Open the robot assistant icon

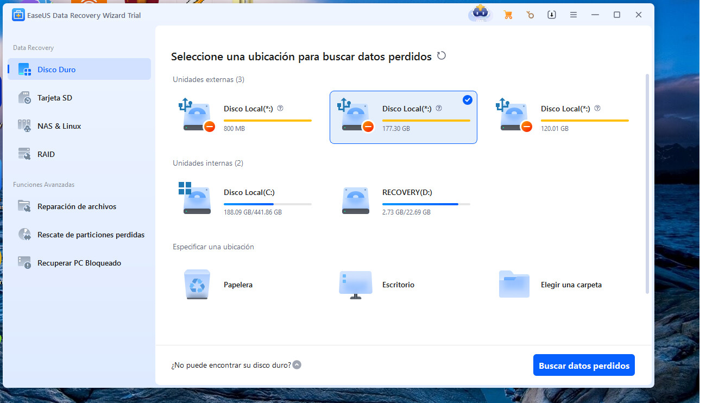click(x=480, y=14)
